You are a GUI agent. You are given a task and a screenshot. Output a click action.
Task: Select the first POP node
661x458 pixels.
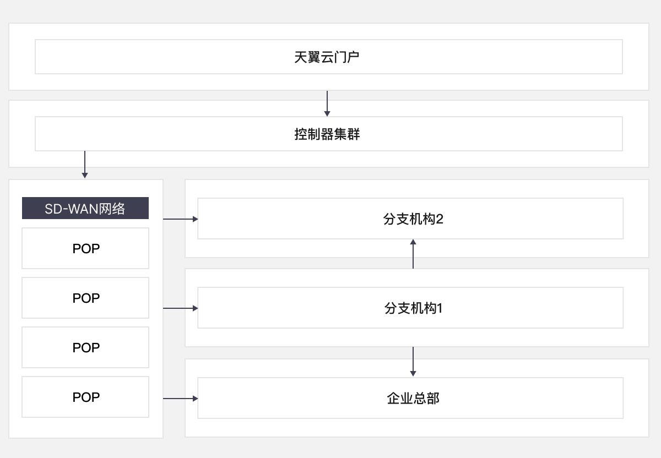pos(85,248)
